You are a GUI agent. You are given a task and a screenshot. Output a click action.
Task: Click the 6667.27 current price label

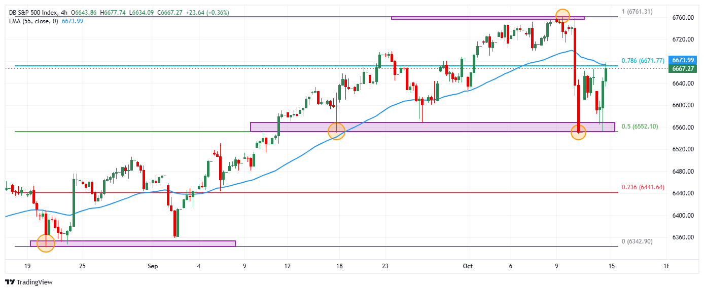(681, 68)
